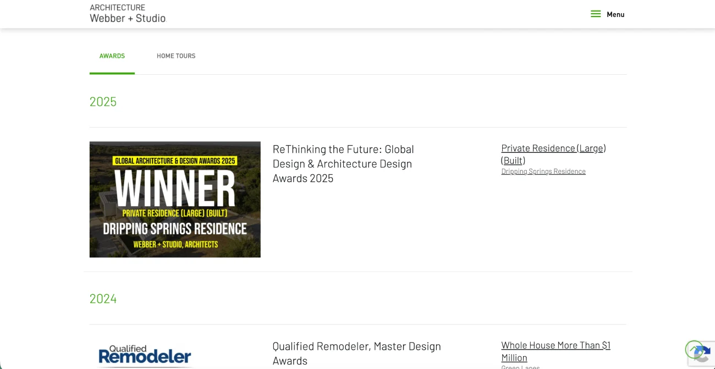Click the Menu label
This screenshot has height=369, width=715.
(615, 14)
